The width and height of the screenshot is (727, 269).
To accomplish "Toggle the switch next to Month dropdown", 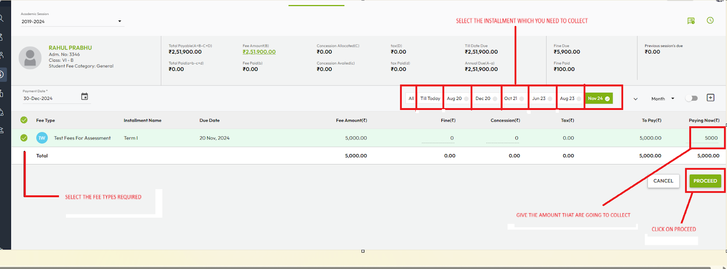I will coord(692,98).
